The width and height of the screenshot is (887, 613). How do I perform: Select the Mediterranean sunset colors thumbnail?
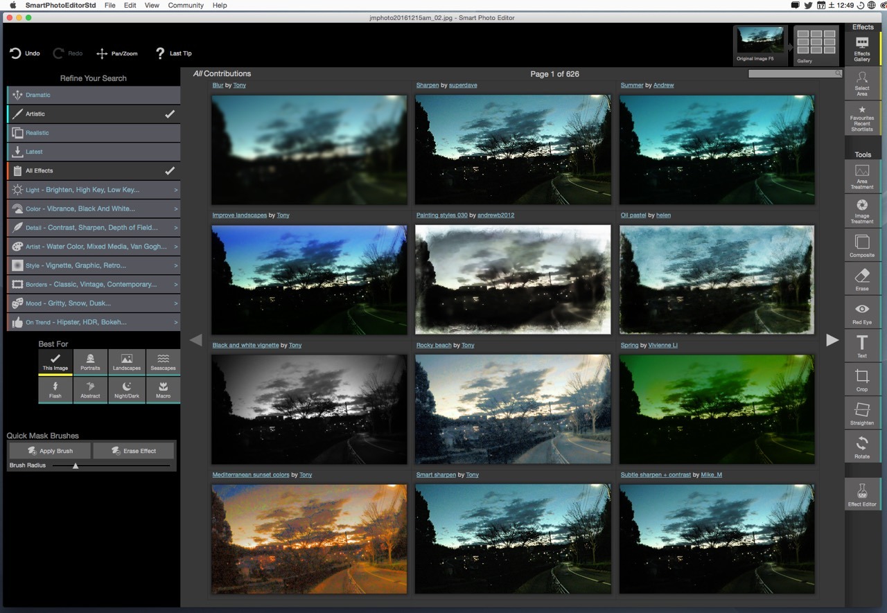click(309, 538)
